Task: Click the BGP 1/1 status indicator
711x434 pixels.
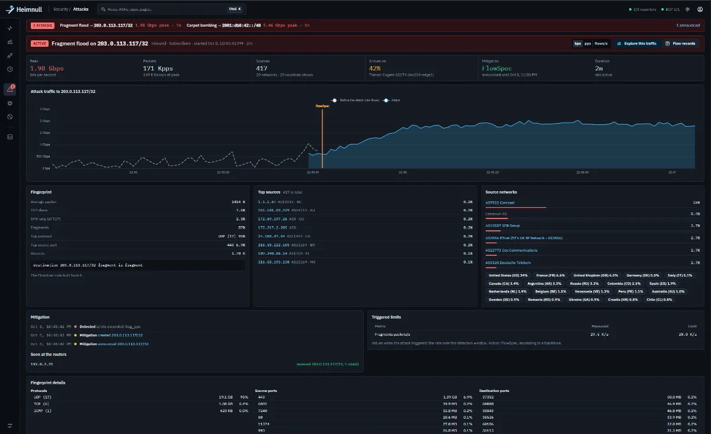Action: pyautogui.click(x=670, y=9)
